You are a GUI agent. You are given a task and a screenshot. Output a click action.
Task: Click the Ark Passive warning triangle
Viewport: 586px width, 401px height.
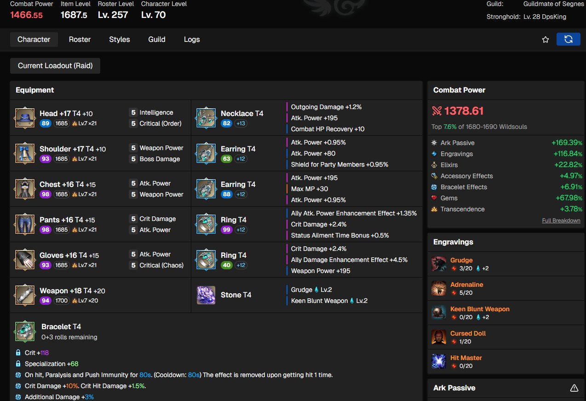coord(574,388)
